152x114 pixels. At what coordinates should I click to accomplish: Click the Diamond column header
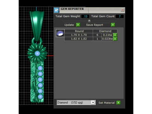[105, 31]
